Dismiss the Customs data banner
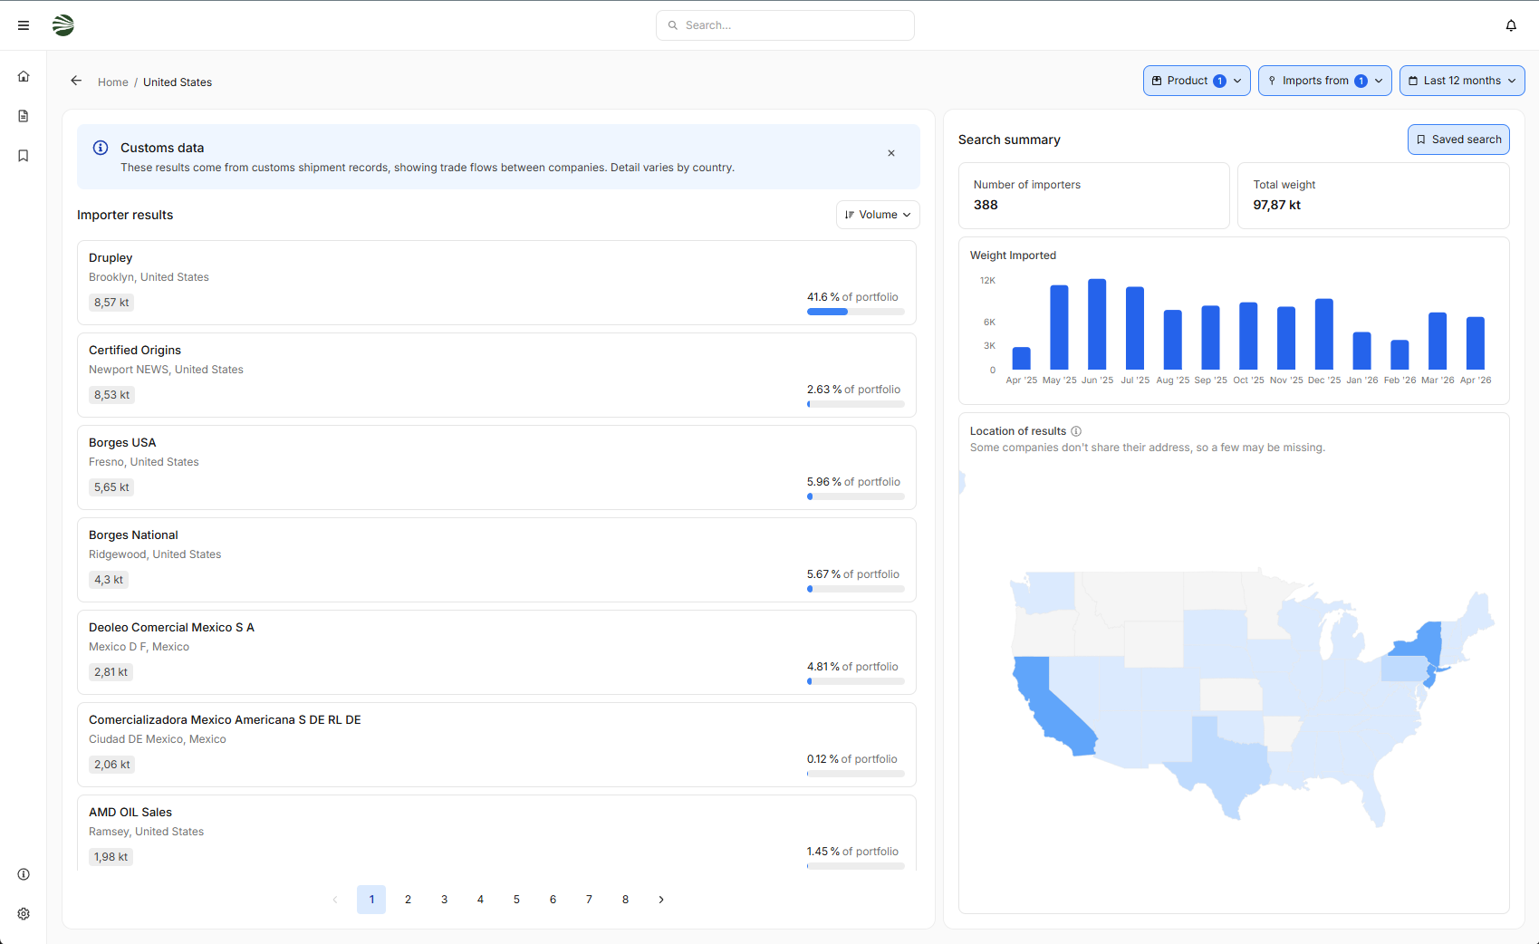The image size is (1539, 944). pyautogui.click(x=891, y=153)
